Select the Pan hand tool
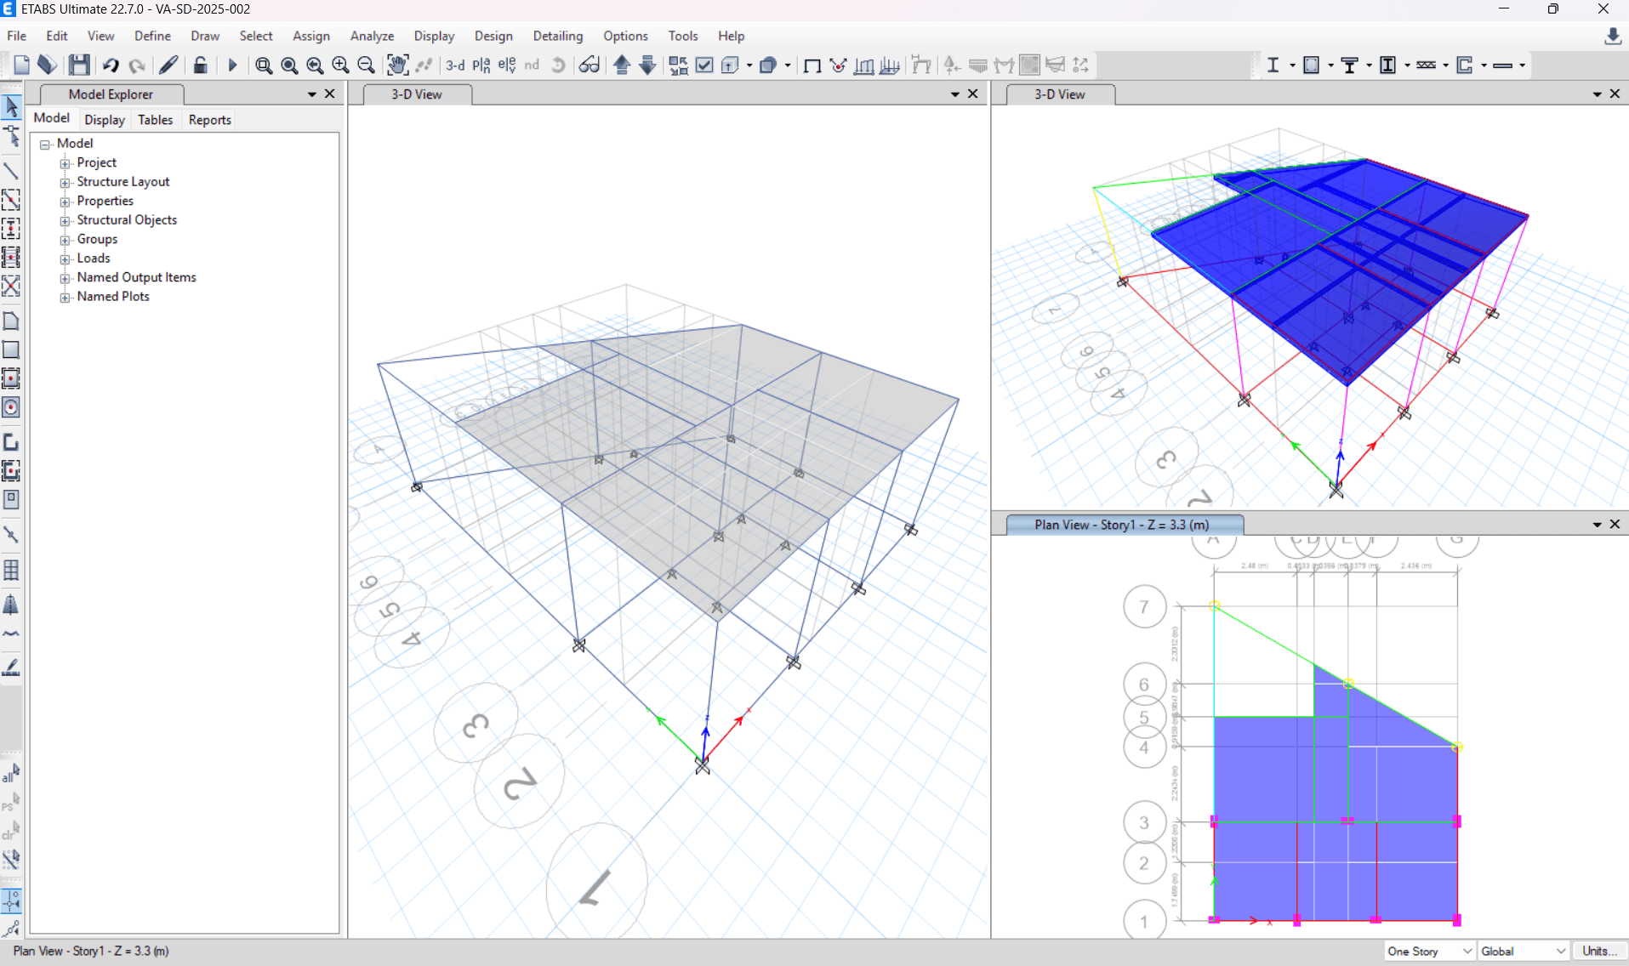 (397, 65)
